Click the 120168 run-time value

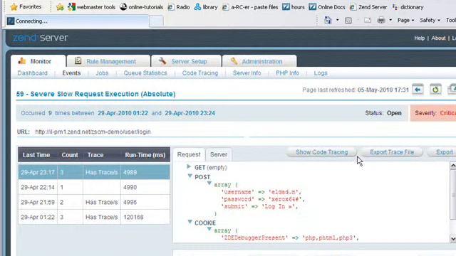tap(133, 217)
